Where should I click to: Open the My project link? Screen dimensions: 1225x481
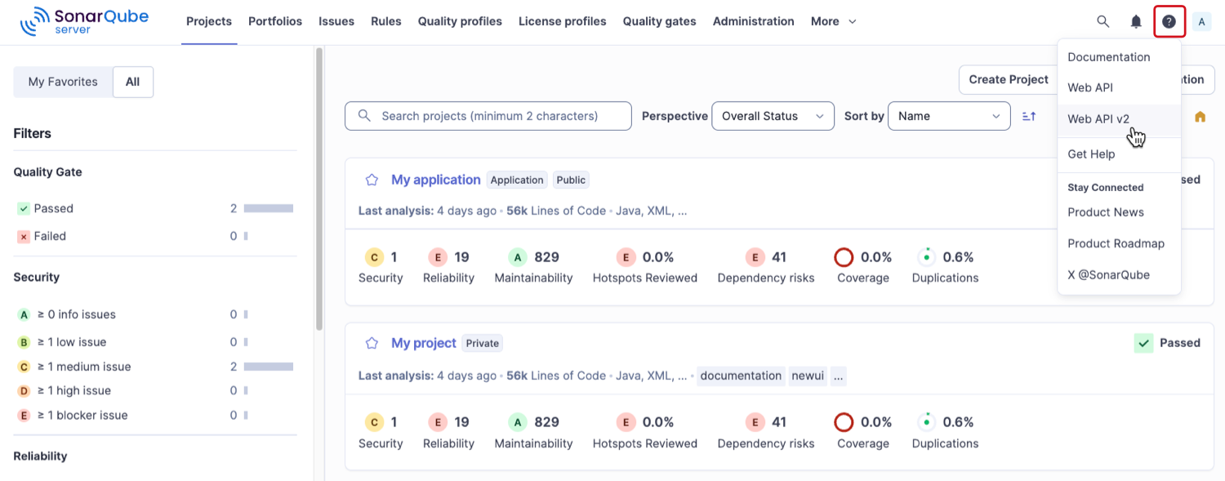424,343
